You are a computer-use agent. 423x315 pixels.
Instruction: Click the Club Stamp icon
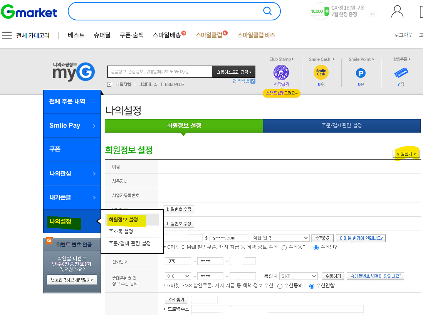click(x=281, y=72)
